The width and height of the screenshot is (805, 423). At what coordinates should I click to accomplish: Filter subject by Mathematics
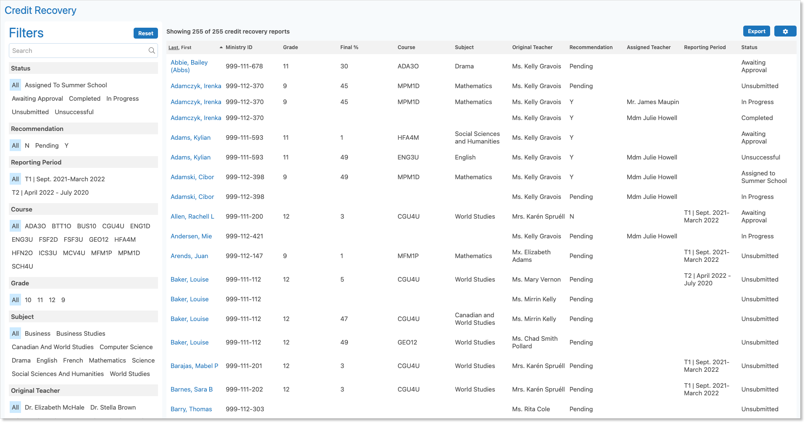[x=108, y=360]
